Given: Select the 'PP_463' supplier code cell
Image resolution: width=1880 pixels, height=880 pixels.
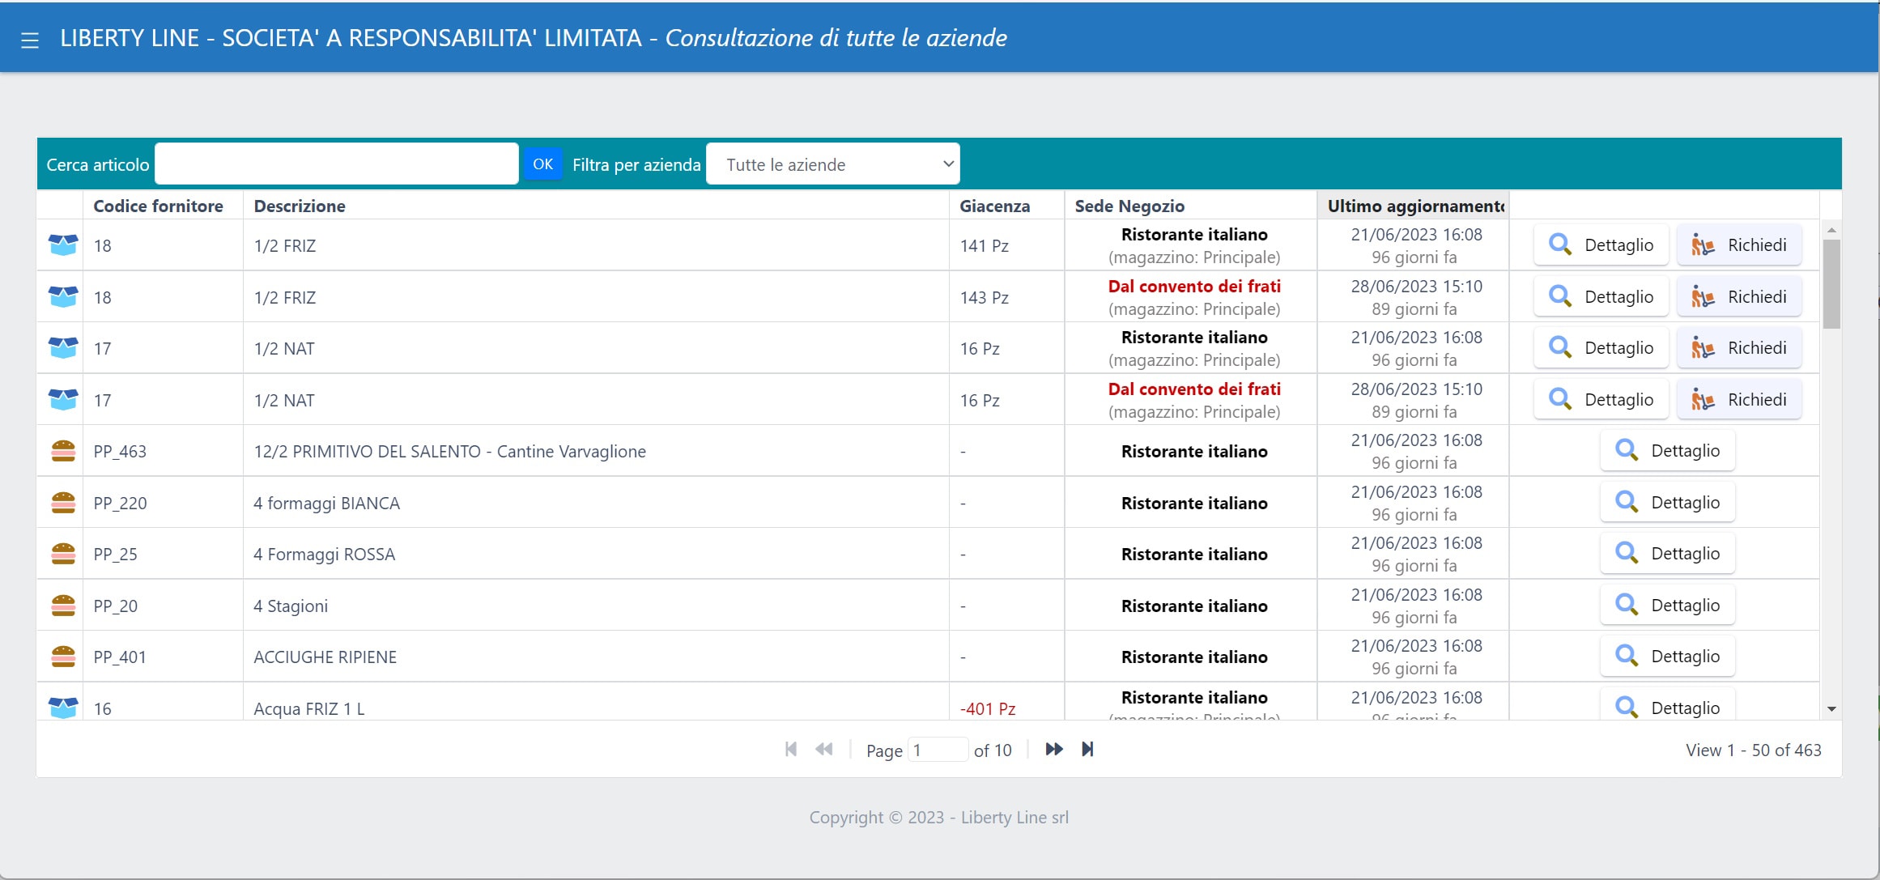Looking at the screenshot, I should pyautogui.click(x=163, y=451).
